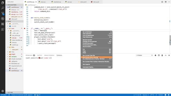Click the LF line ending selector
Viewport: 171px width, 96px height.
coord(156,95)
